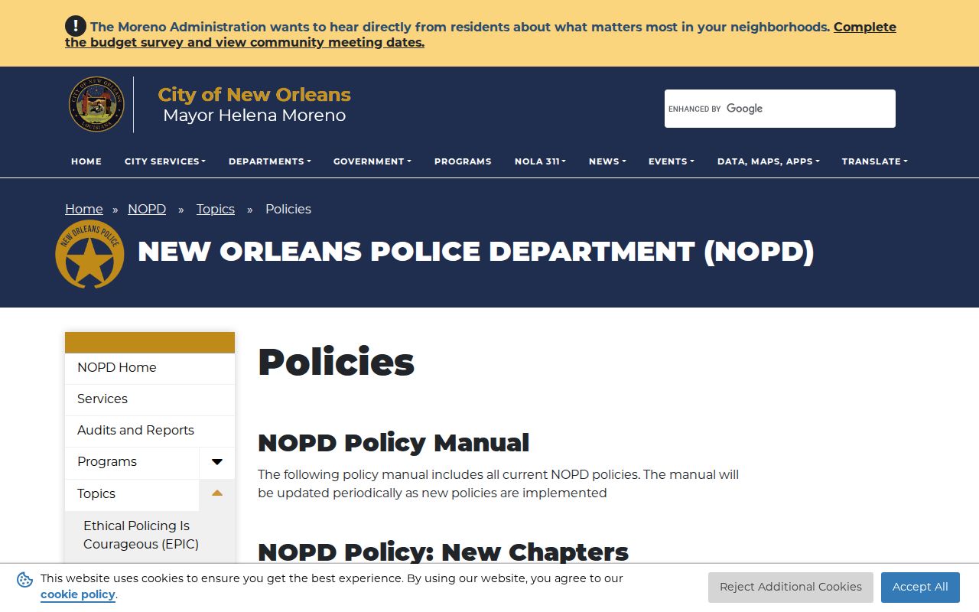Open the City Services dropdown menu
The height and width of the screenshot is (612, 979).
coord(165,161)
